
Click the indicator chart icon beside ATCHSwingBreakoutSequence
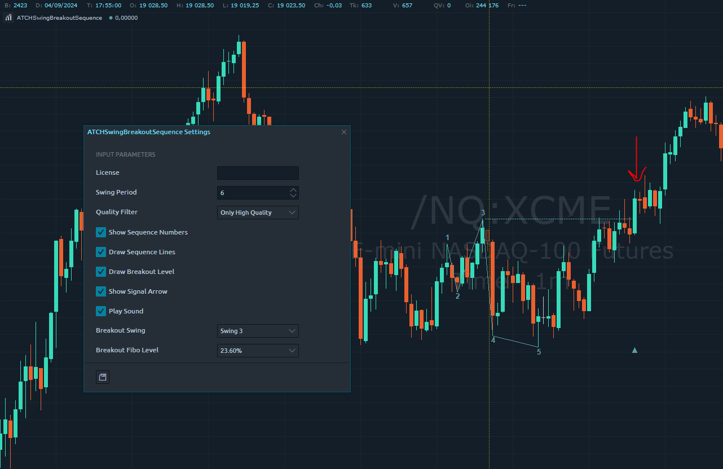pos(8,17)
